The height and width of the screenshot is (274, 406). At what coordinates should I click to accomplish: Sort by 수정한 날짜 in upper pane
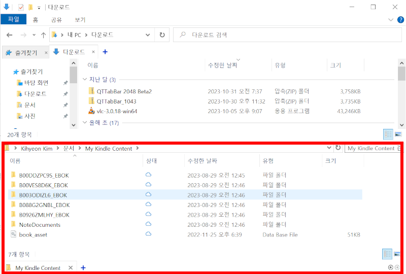coord(223,65)
